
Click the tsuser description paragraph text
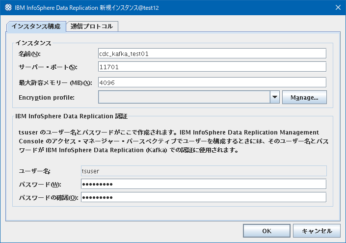coord(174,141)
